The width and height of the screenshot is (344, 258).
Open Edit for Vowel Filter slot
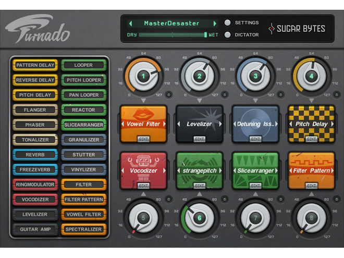click(143, 139)
